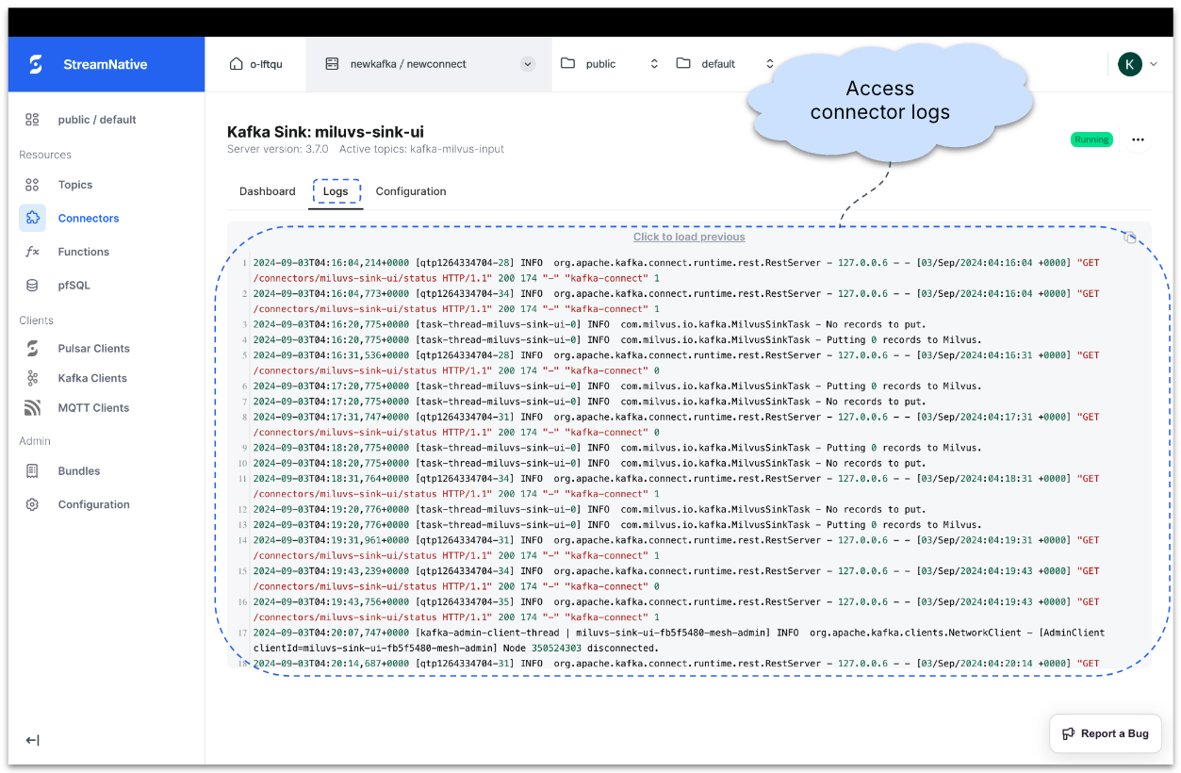
Task: Open the admin Configuration settings
Action: point(93,504)
